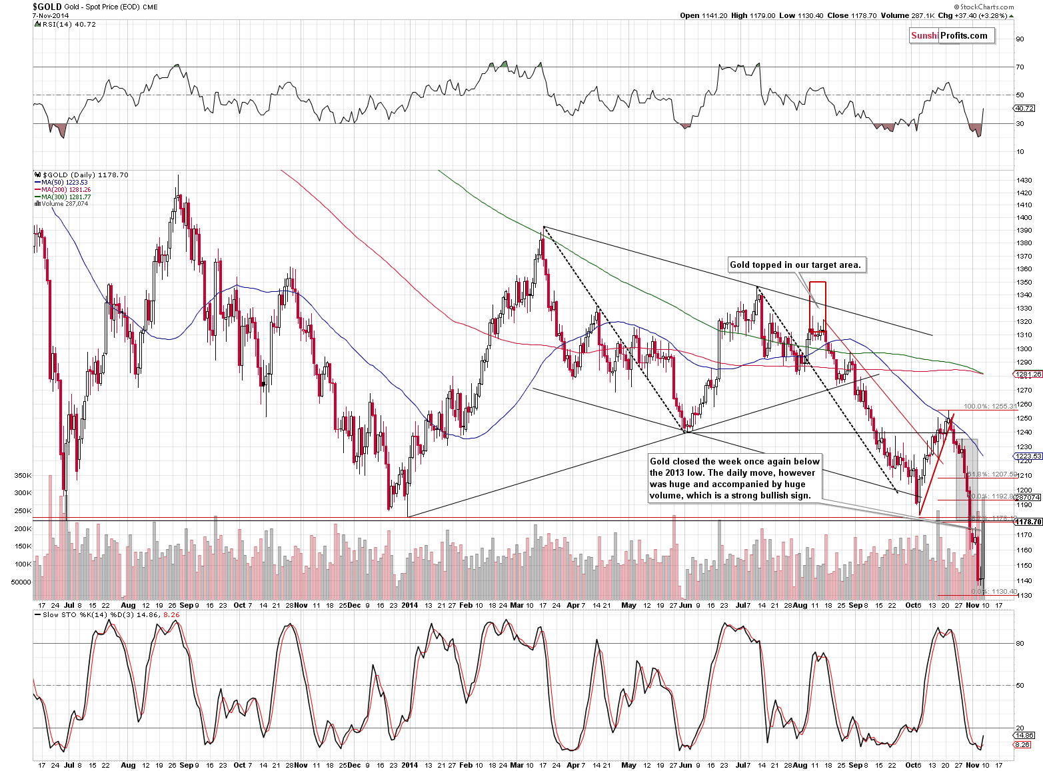Select the Volume 287,074 legend entry
The width and height of the screenshot is (1043, 771).
(61, 204)
